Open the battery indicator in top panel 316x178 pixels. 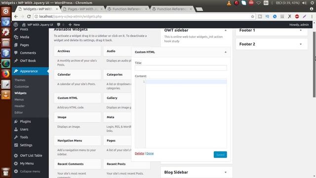coord(287,3)
